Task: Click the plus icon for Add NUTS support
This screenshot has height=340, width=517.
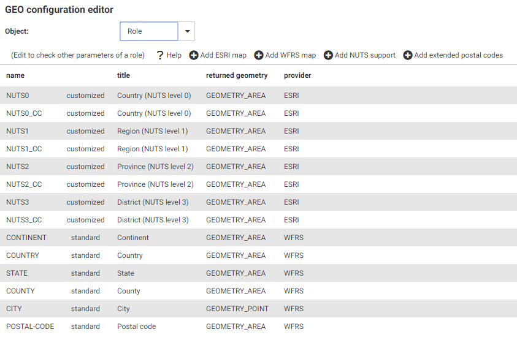Action: 328,55
